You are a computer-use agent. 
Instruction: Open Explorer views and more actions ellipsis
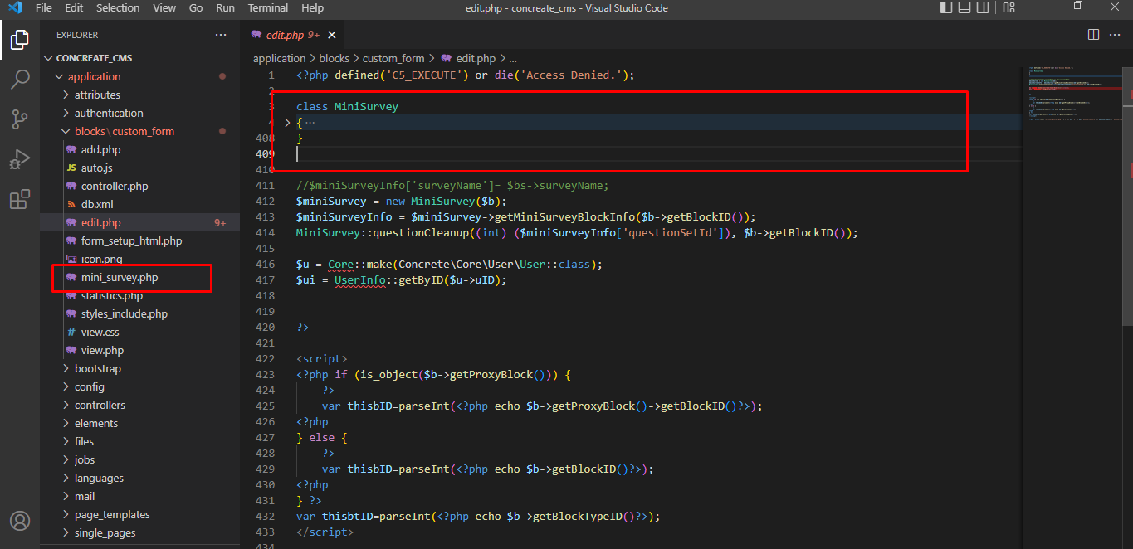pos(221,35)
